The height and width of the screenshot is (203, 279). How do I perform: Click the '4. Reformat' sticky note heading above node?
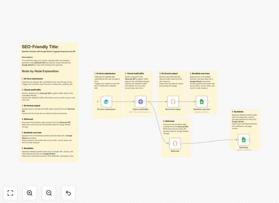[x=169, y=121]
